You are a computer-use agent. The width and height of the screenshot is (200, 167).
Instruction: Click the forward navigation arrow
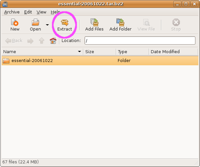pyautogui.click(x=30, y=41)
